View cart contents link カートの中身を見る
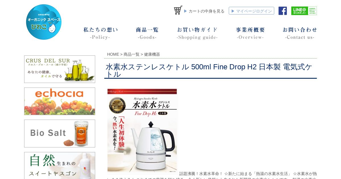Image resolution: width=341 pixels, height=179 pixels. point(207,11)
